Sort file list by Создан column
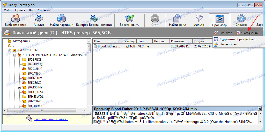This screenshot has height=132, width=265. tap(202, 41)
